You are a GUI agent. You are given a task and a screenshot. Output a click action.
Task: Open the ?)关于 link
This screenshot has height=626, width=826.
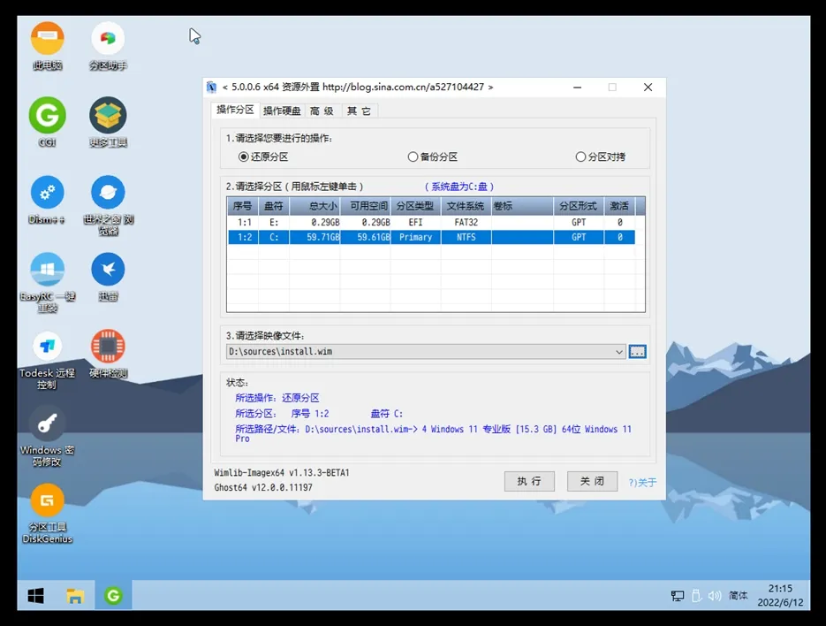click(643, 483)
